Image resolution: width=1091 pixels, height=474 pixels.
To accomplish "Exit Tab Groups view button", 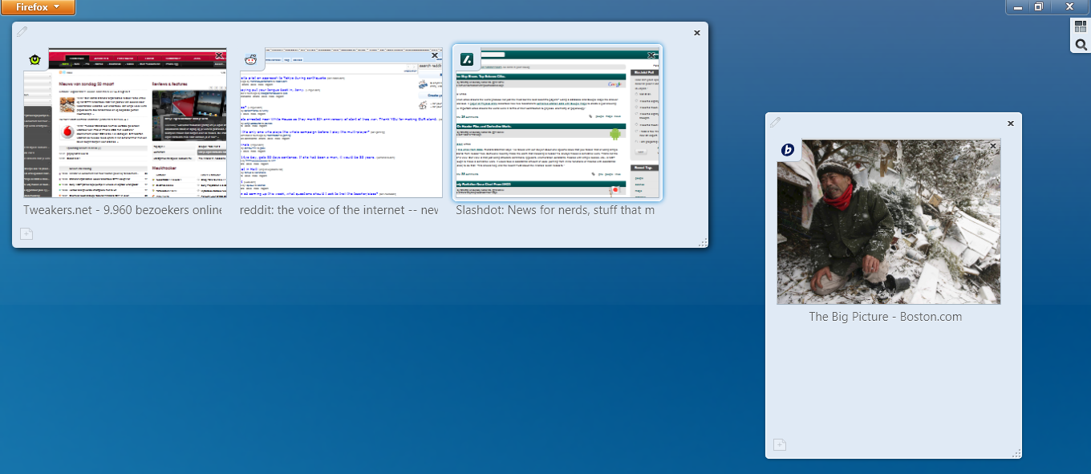I will click(1081, 26).
